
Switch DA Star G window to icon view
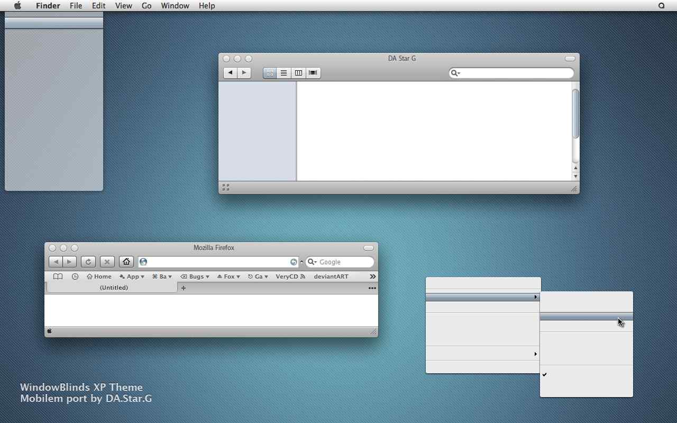click(x=270, y=73)
